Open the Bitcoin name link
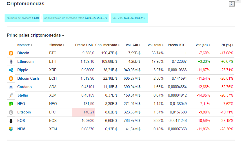The width and height of the screenshot is (242, 143). (23, 53)
